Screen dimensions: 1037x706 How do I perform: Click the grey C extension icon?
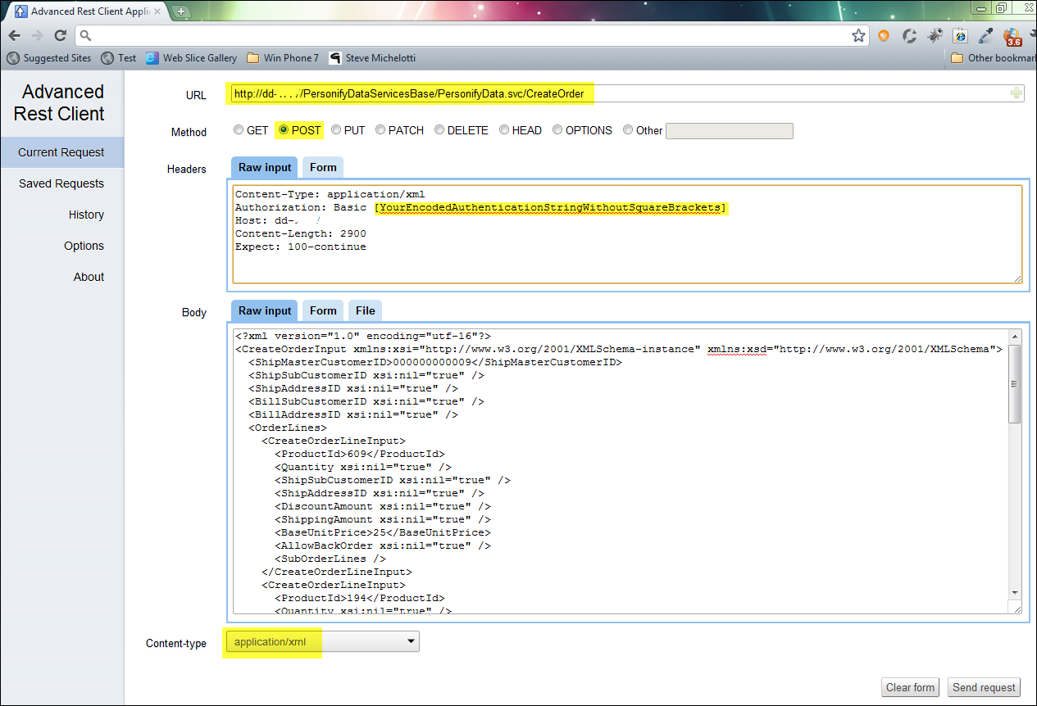(x=909, y=35)
